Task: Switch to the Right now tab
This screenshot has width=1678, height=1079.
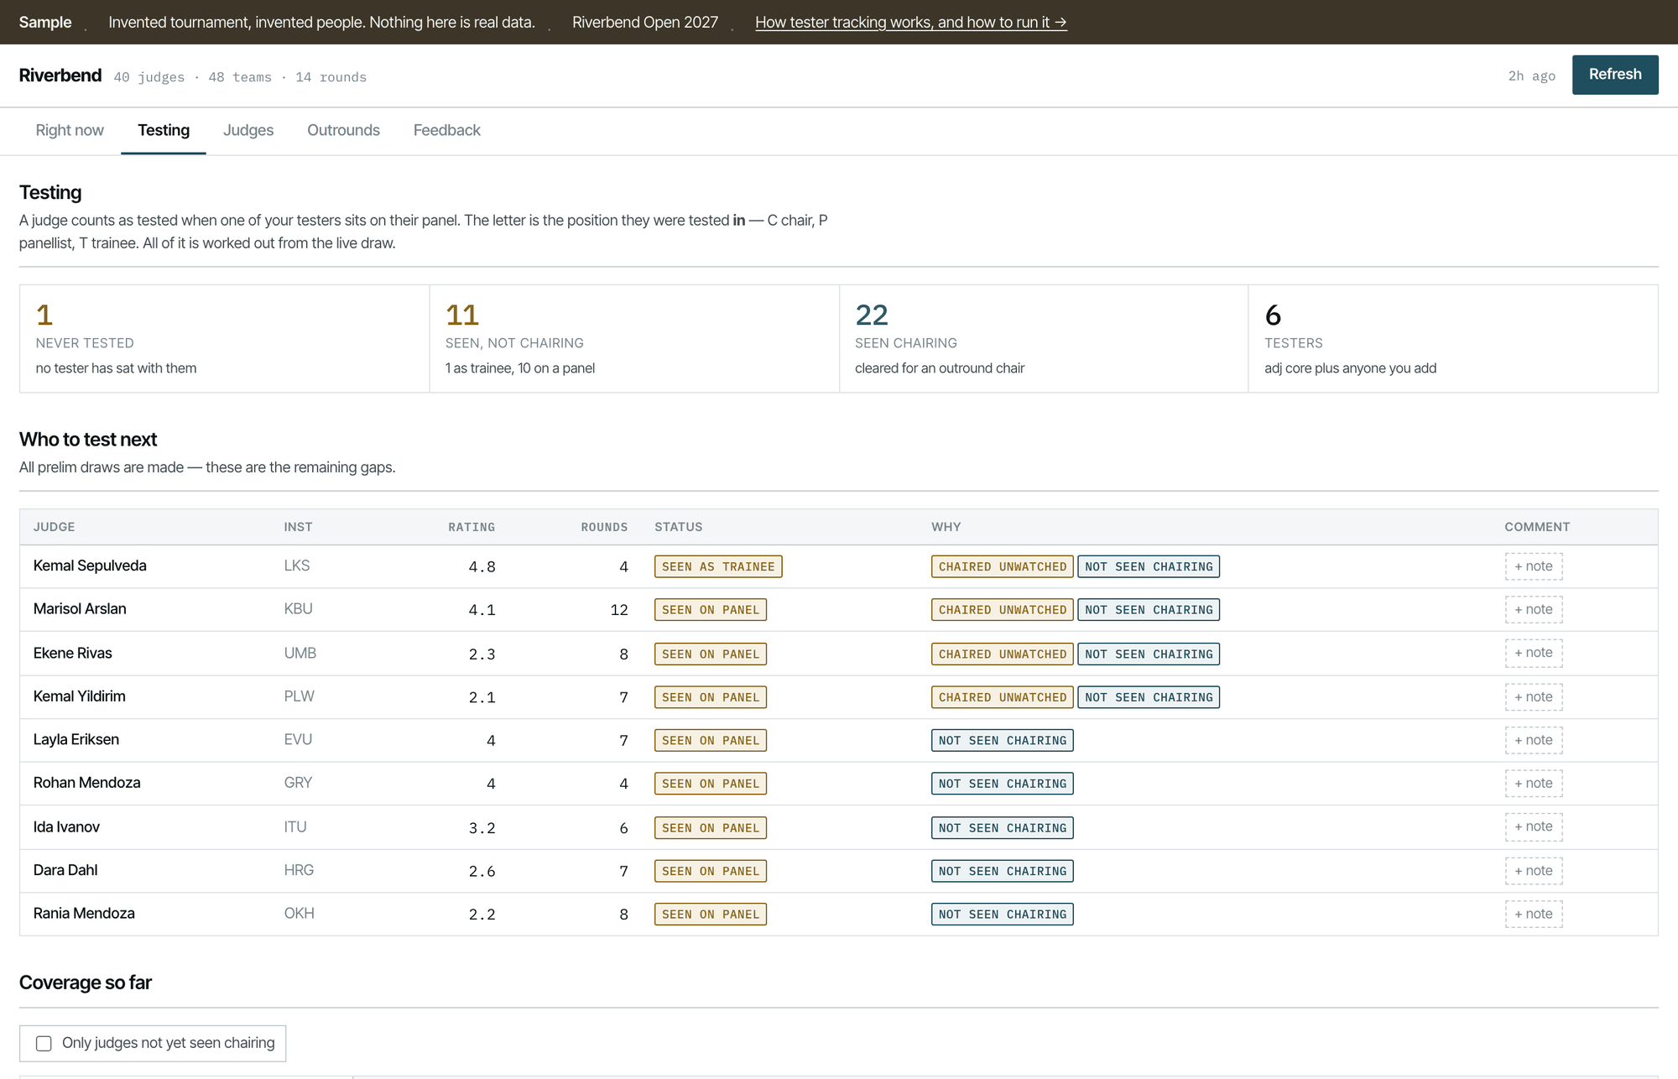Action: pos(70,130)
